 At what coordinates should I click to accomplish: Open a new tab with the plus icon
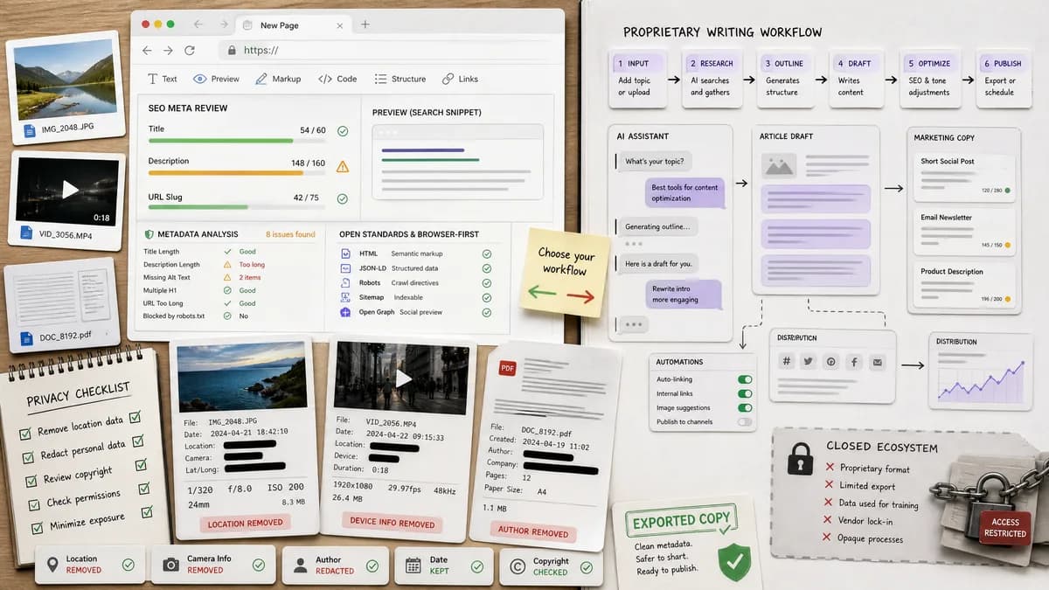365,24
